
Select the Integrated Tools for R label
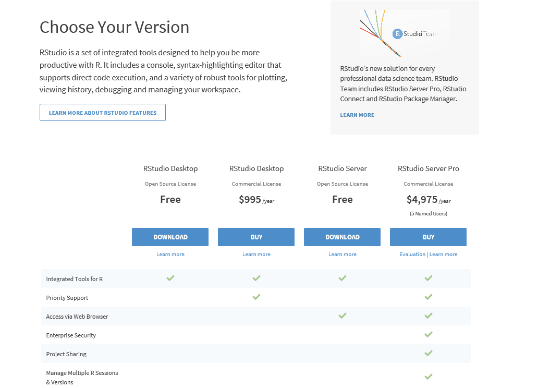pos(75,279)
